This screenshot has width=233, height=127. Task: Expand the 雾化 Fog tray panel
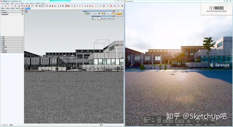pos(12,49)
